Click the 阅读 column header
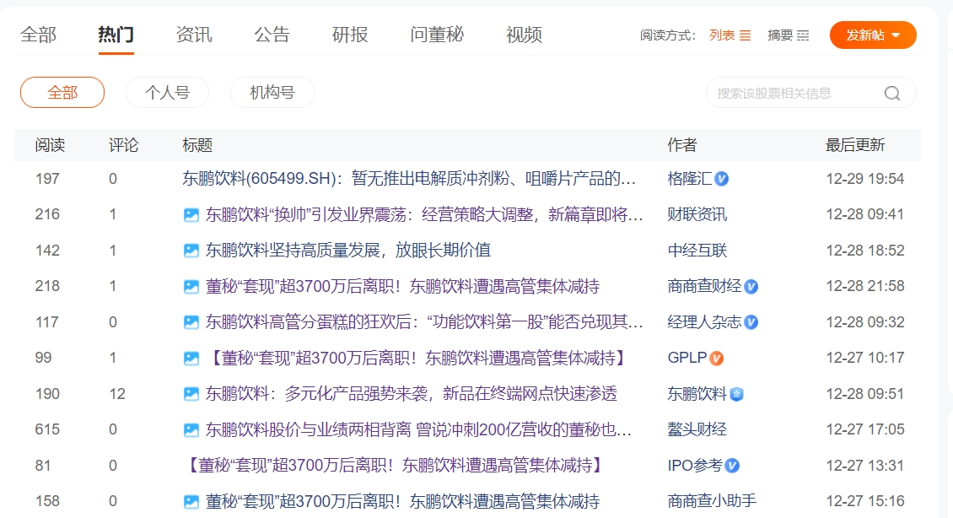 (50, 145)
